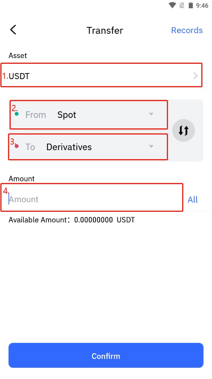Tap the Available Amount balance text
This screenshot has width=212, height=379.
(x=72, y=220)
